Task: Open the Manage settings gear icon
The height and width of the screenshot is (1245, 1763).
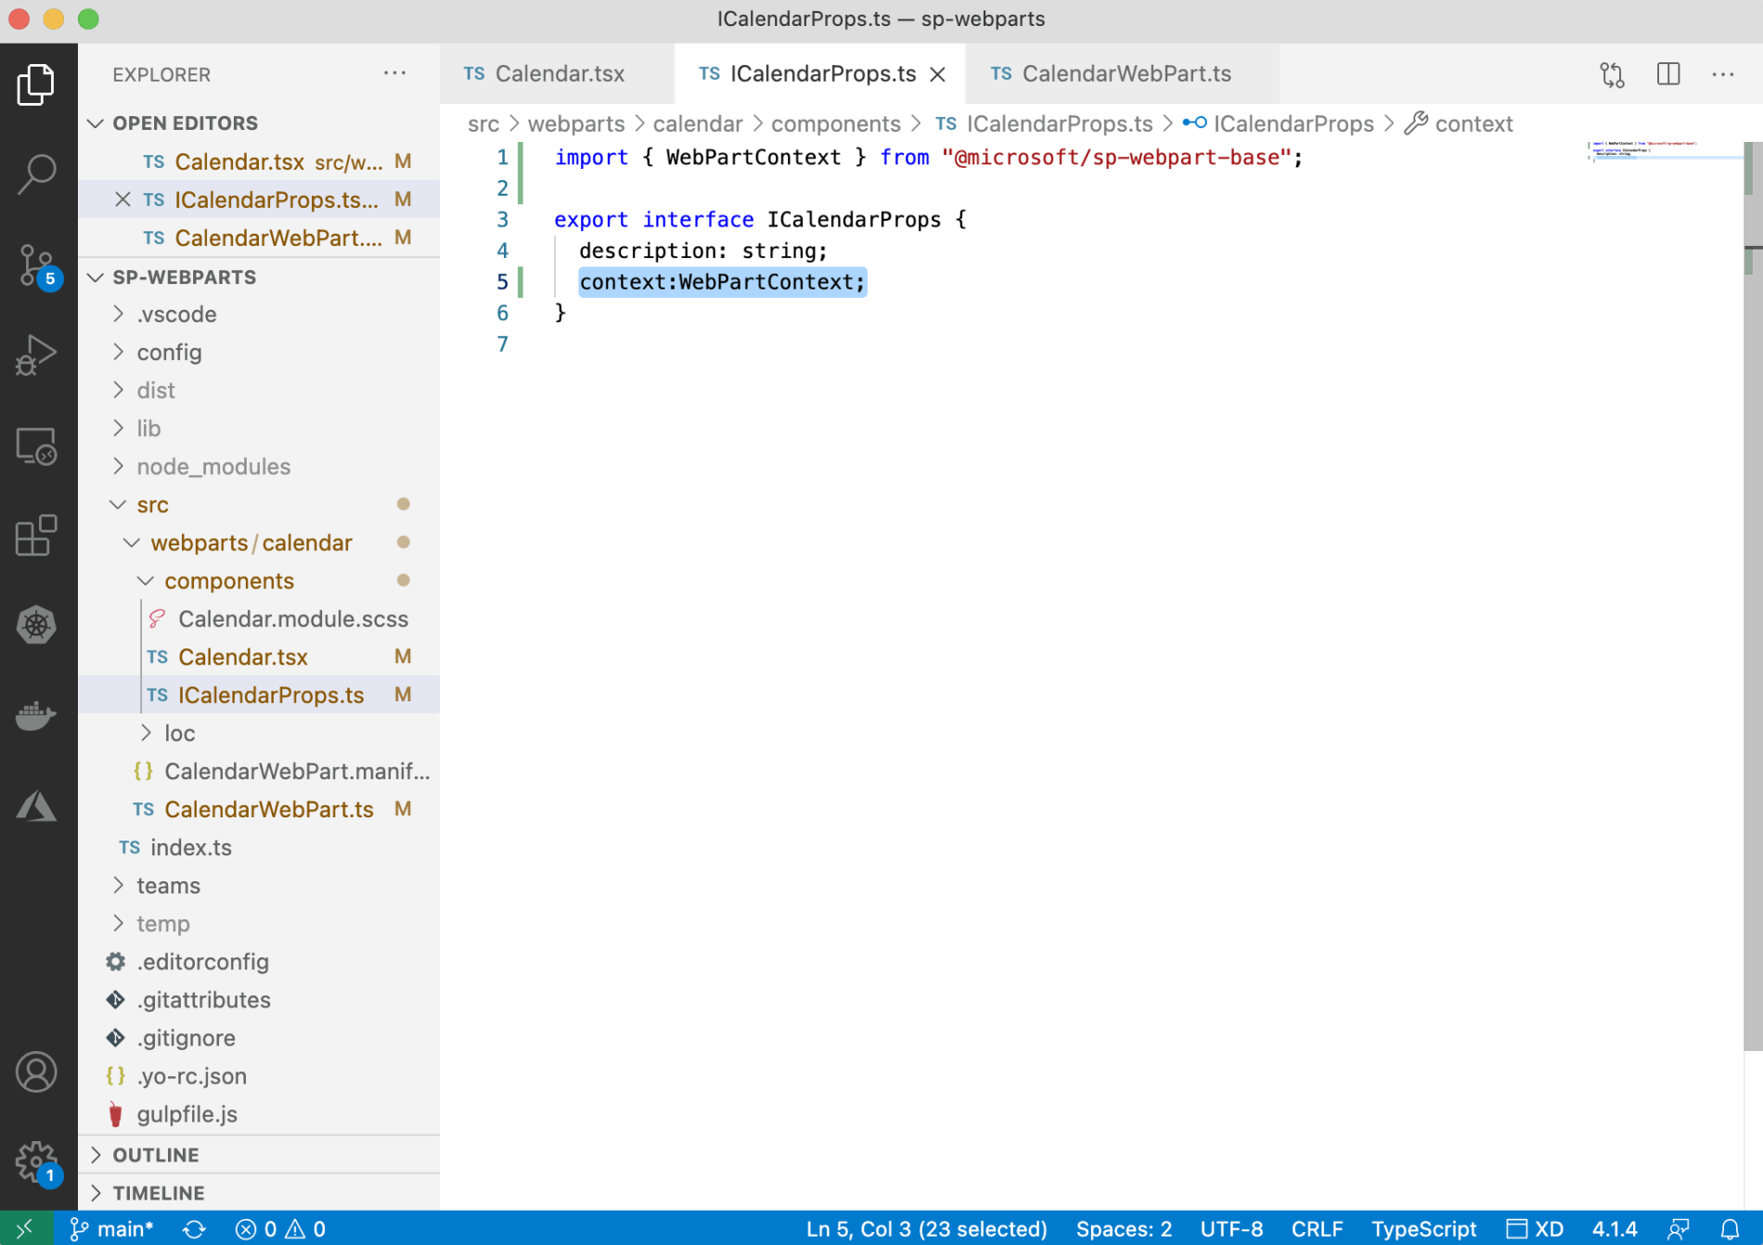Action: pyautogui.click(x=37, y=1161)
